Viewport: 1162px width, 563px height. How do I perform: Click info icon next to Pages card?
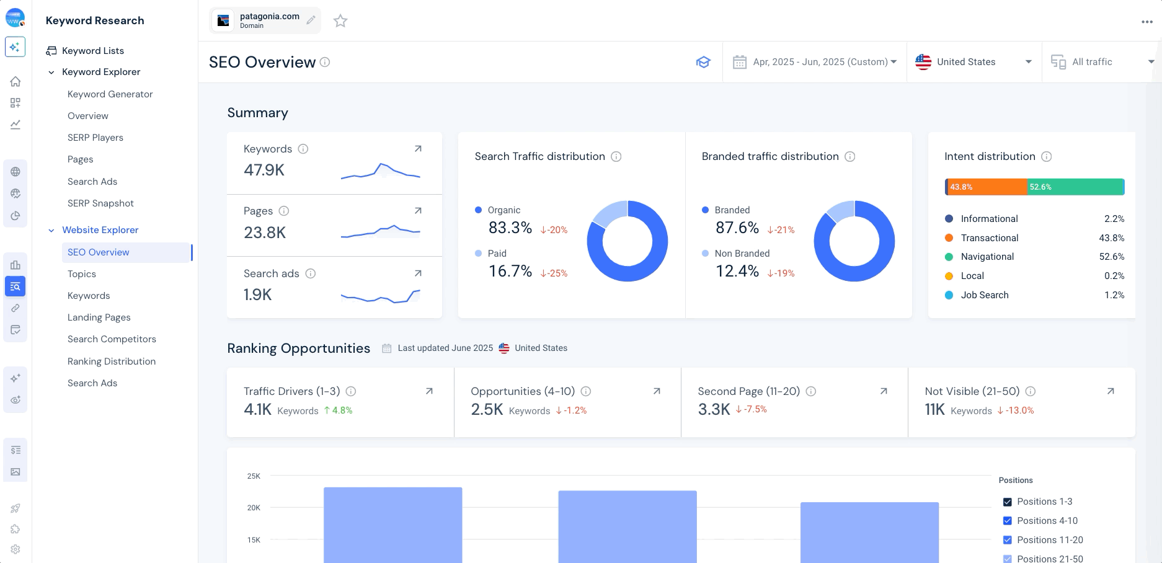tap(284, 211)
